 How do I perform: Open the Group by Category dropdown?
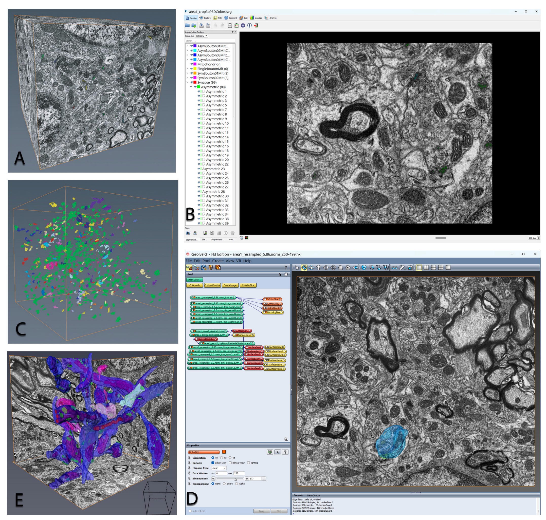point(202,36)
